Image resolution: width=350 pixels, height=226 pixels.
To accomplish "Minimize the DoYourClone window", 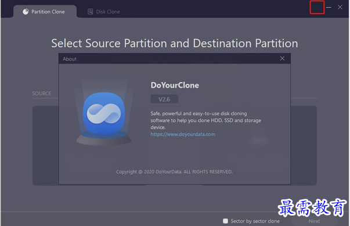I will pos(329,8).
